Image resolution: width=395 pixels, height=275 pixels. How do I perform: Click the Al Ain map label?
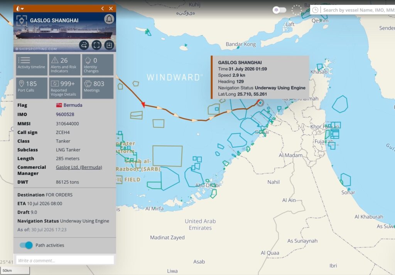(x=289, y=200)
